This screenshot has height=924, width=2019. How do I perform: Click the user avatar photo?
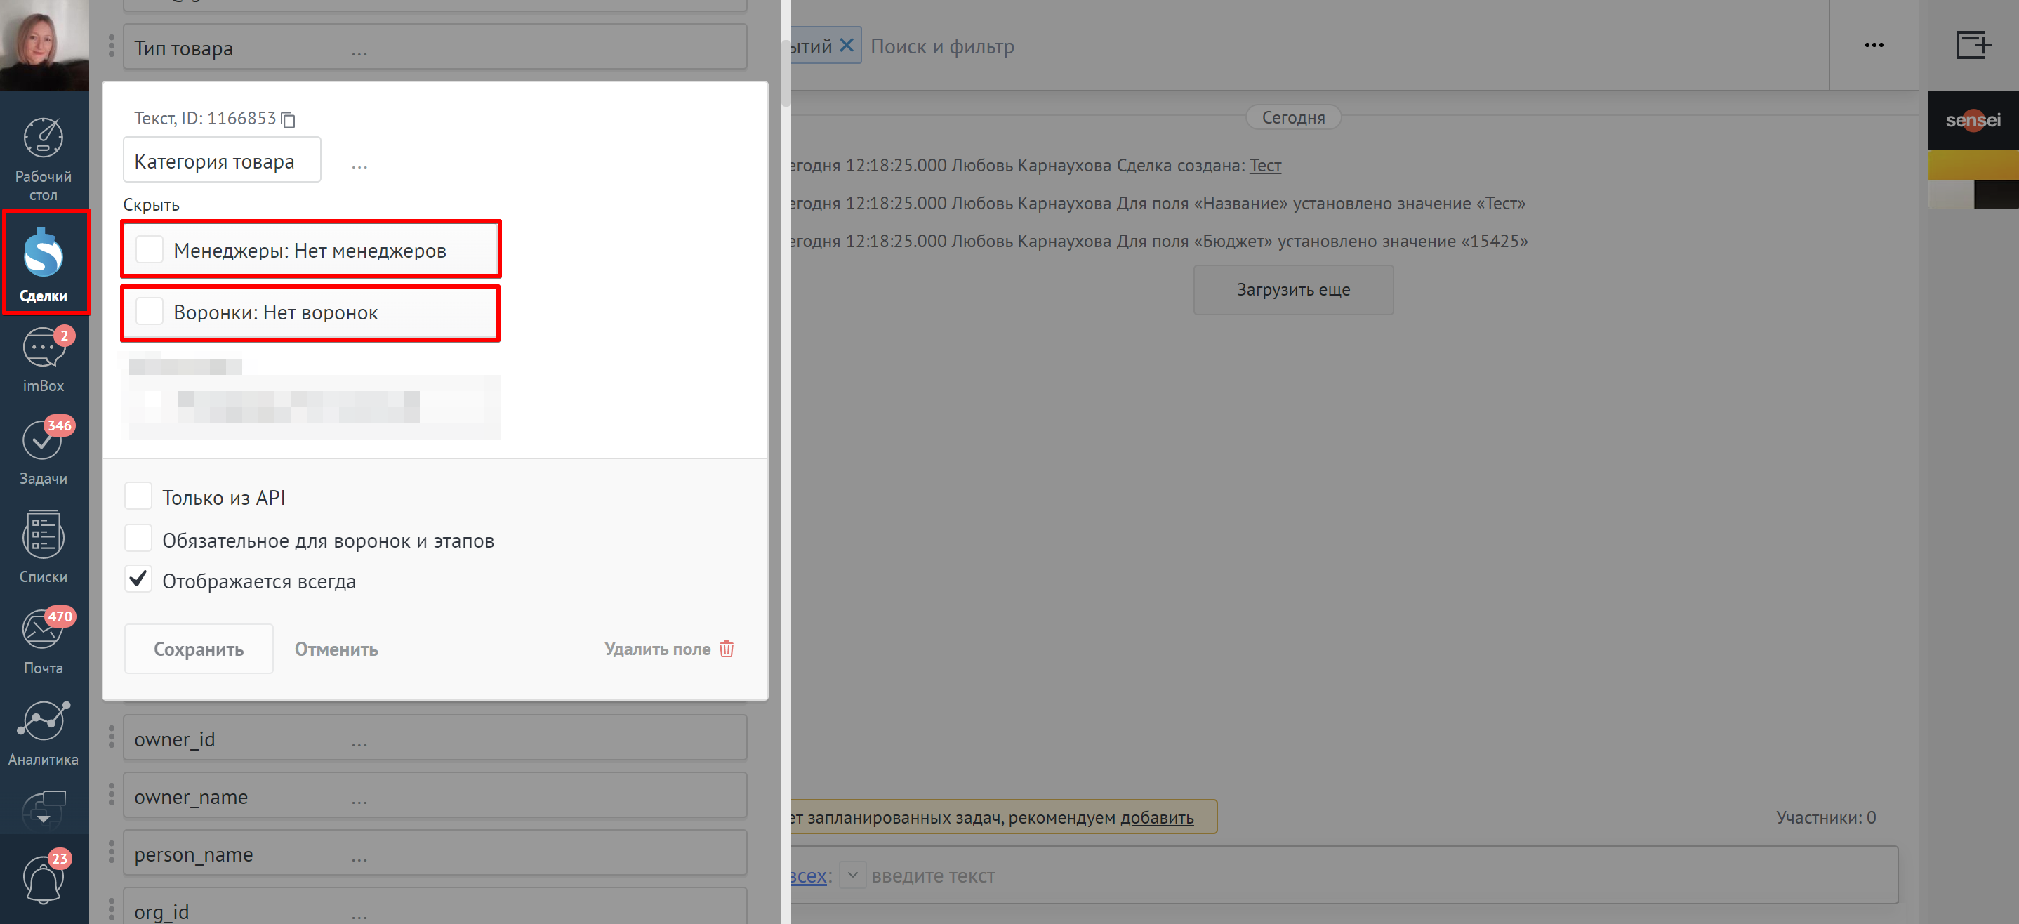[44, 45]
